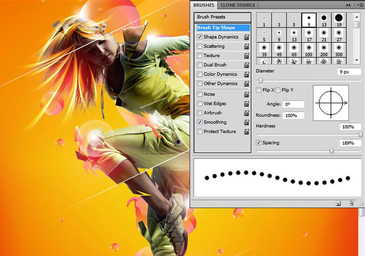Screen dimensions: 365x256
Task: Open the Brushes panel options menu icon
Action: coord(360,5)
